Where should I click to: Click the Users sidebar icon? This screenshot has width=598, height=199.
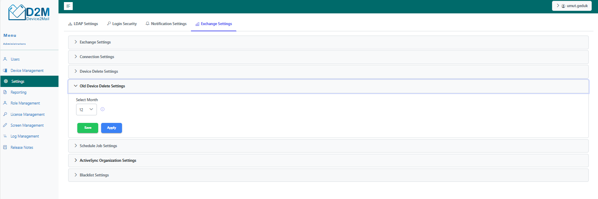pos(5,59)
